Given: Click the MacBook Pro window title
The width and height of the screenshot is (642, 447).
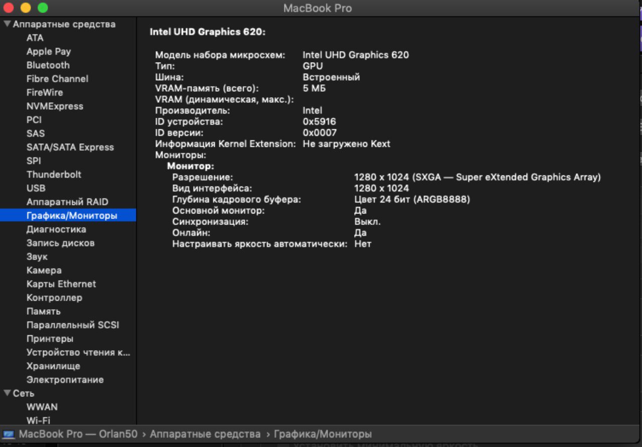Looking at the screenshot, I should pos(317,8).
